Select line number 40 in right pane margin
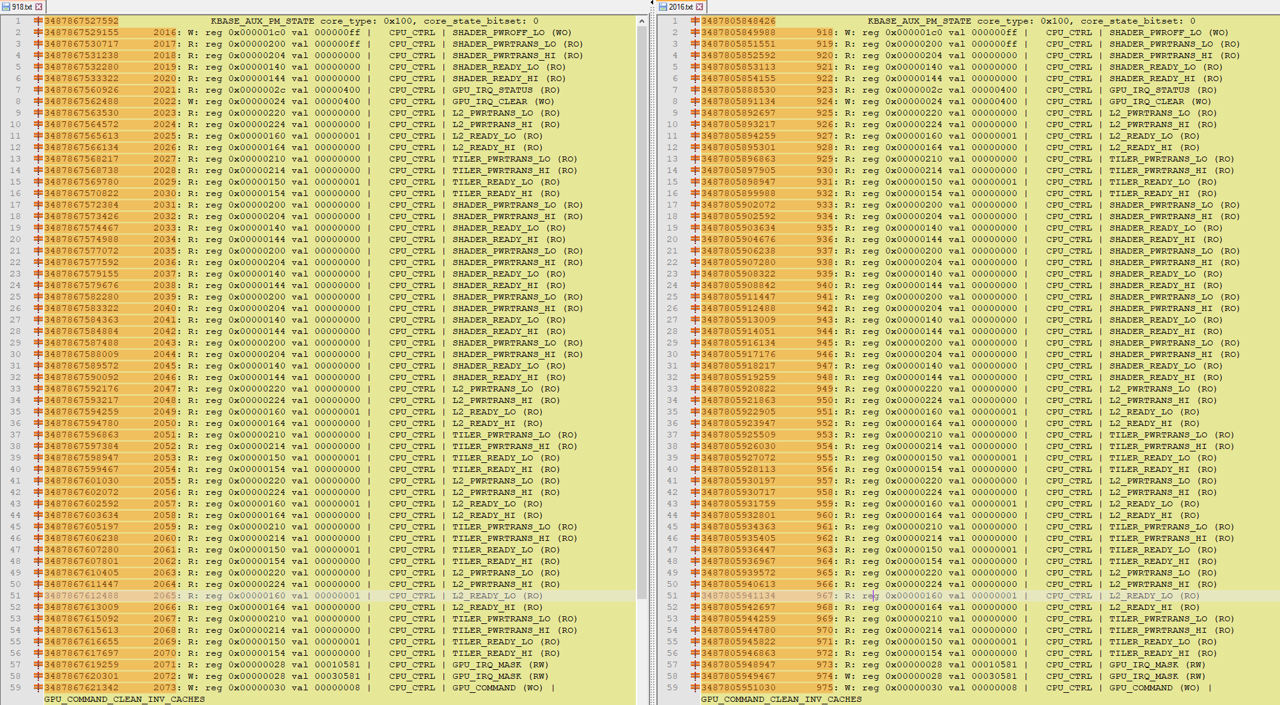 [x=672, y=469]
